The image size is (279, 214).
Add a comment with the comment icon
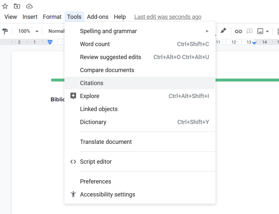point(250,31)
